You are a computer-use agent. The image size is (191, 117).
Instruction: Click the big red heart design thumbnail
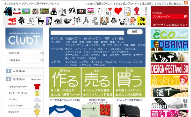tap(118, 12)
